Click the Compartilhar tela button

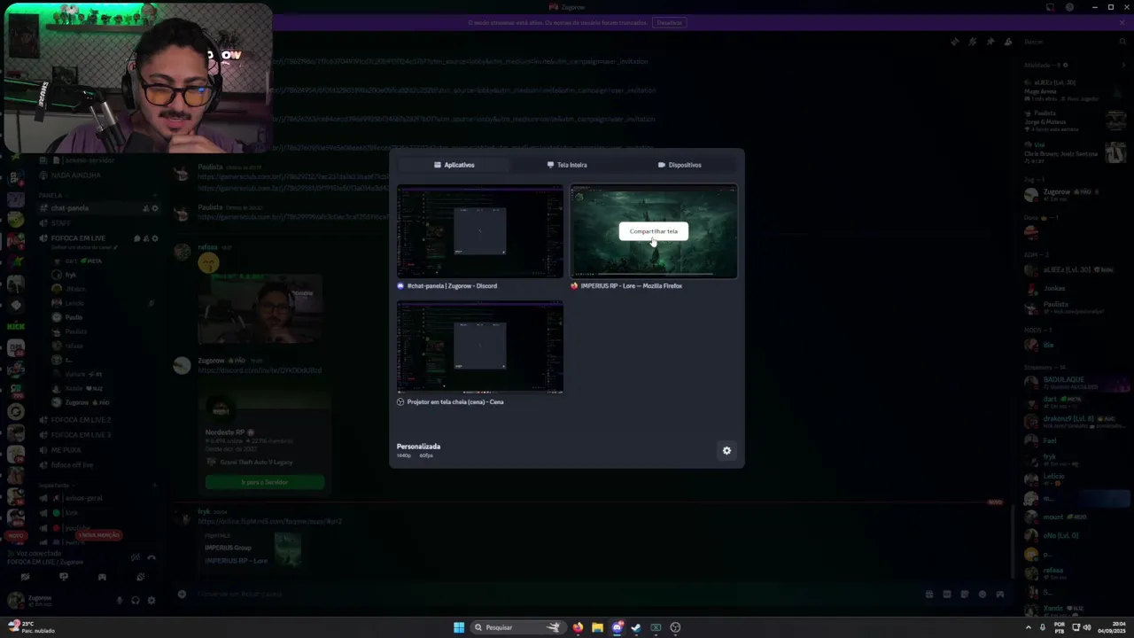(x=653, y=231)
